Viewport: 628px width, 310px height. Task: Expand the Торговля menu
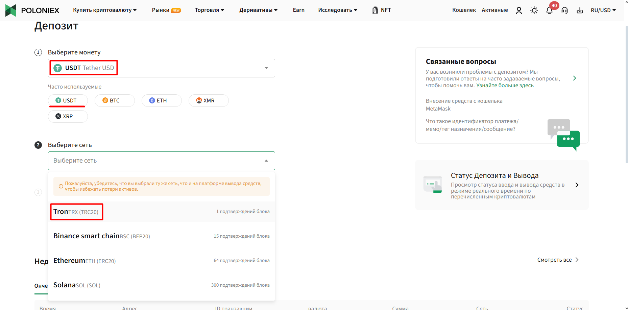[210, 10]
